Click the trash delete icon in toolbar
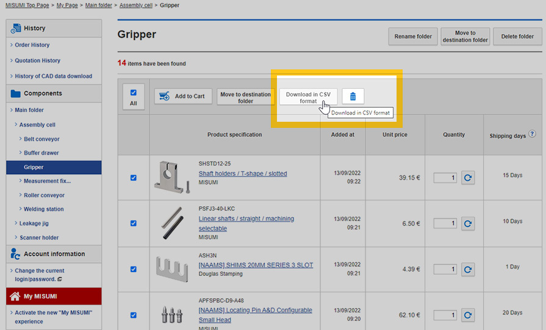This screenshot has width=546, height=330. pyautogui.click(x=353, y=96)
